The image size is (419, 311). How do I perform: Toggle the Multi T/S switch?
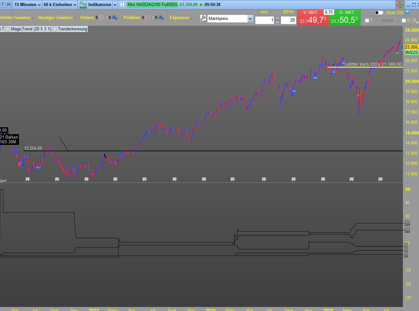(x=379, y=13)
